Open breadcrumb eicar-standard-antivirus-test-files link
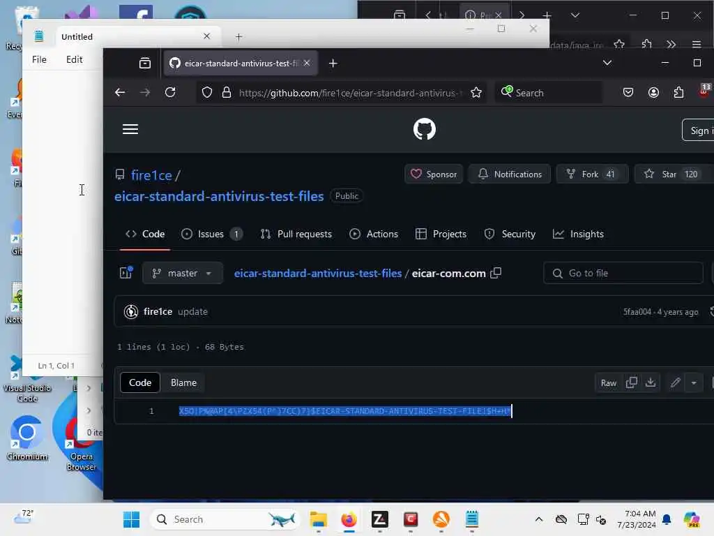 pos(318,273)
